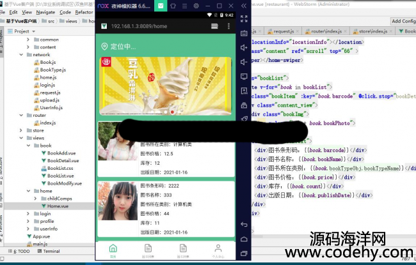This screenshot has height=265, width=416.
Task: Open Nox keyboard mapping icon
Action: pos(244,33)
